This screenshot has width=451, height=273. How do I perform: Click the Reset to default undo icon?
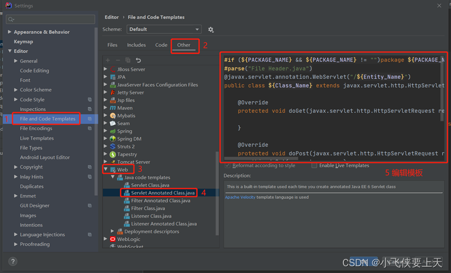(x=138, y=60)
